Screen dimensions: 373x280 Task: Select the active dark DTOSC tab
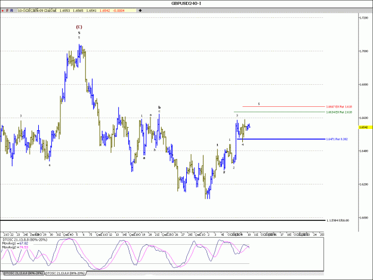tap(23, 273)
